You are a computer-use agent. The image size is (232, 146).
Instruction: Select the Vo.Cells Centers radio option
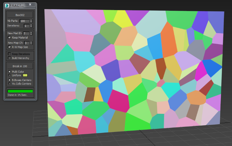coord(9,84)
